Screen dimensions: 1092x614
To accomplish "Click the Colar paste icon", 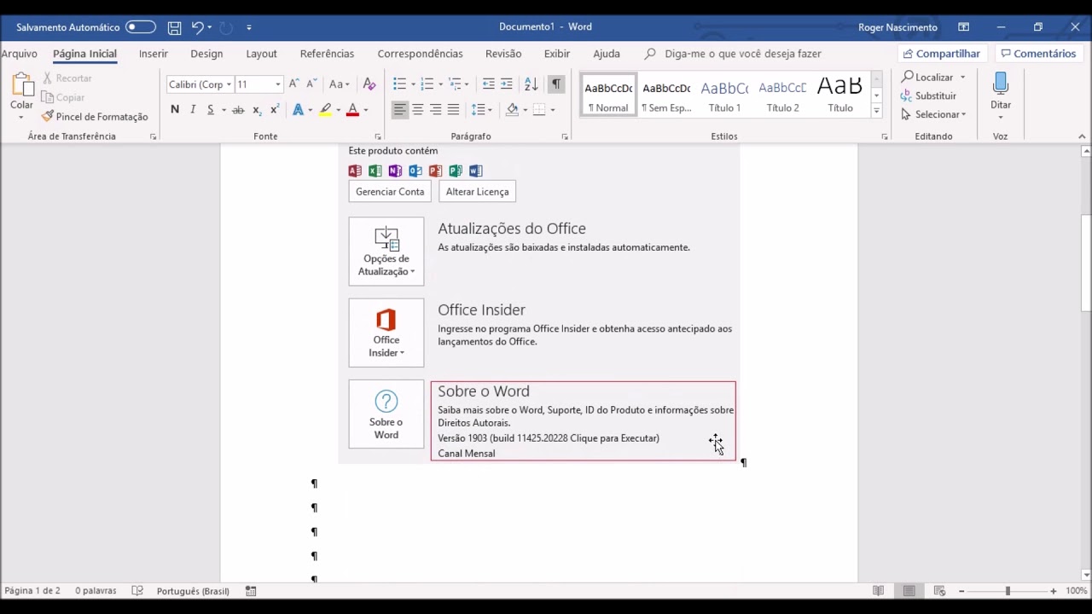I will 21,85.
